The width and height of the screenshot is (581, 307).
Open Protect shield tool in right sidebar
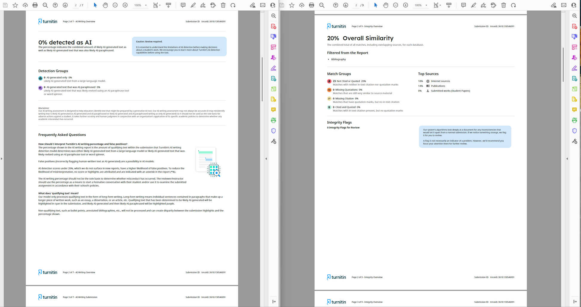coord(574,131)
